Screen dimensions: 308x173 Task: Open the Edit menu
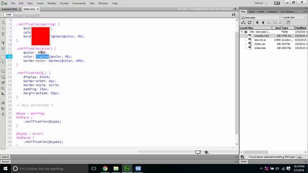21,3
